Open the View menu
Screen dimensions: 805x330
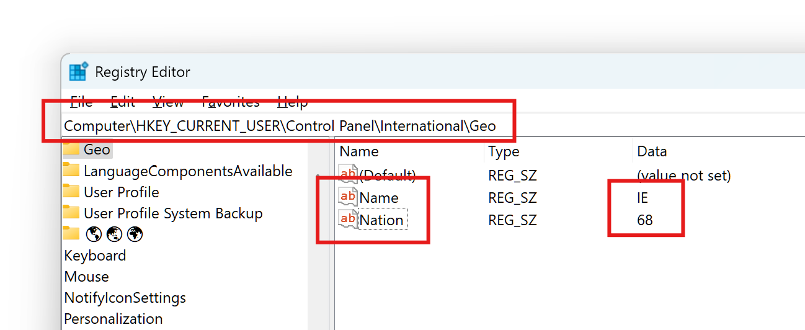[168, 102]
